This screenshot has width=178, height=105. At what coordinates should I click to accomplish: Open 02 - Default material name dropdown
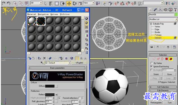pyautogui.click(x=58, y=63)
